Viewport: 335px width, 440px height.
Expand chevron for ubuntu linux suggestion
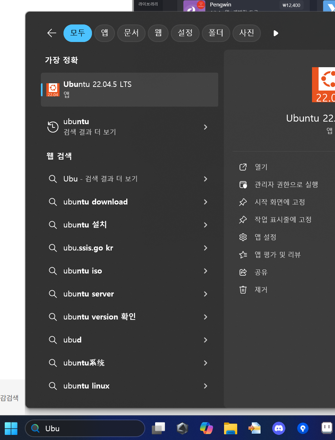pos(205,386)
